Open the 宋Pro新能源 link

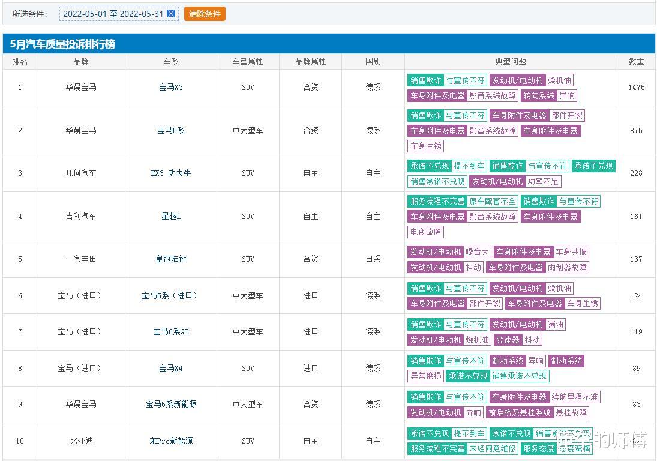pyautogui.click(x=171, y=441)
